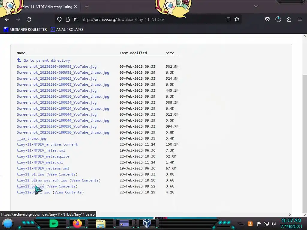View Contents of the 4.2G iso
Viewport: 307px width, 230px height.
pos(68,192)
